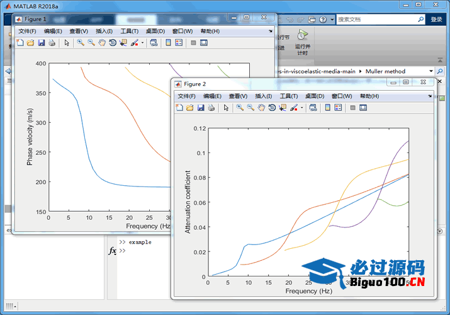450x315 pixels.
Task: Click Hide Plot Tools icon in Figure 1
Action: point(193,43)
